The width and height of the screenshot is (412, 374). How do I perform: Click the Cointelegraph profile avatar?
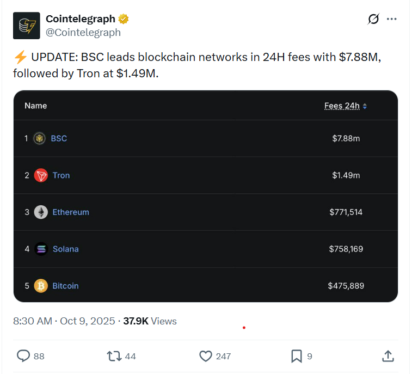(x=26, y=26)
